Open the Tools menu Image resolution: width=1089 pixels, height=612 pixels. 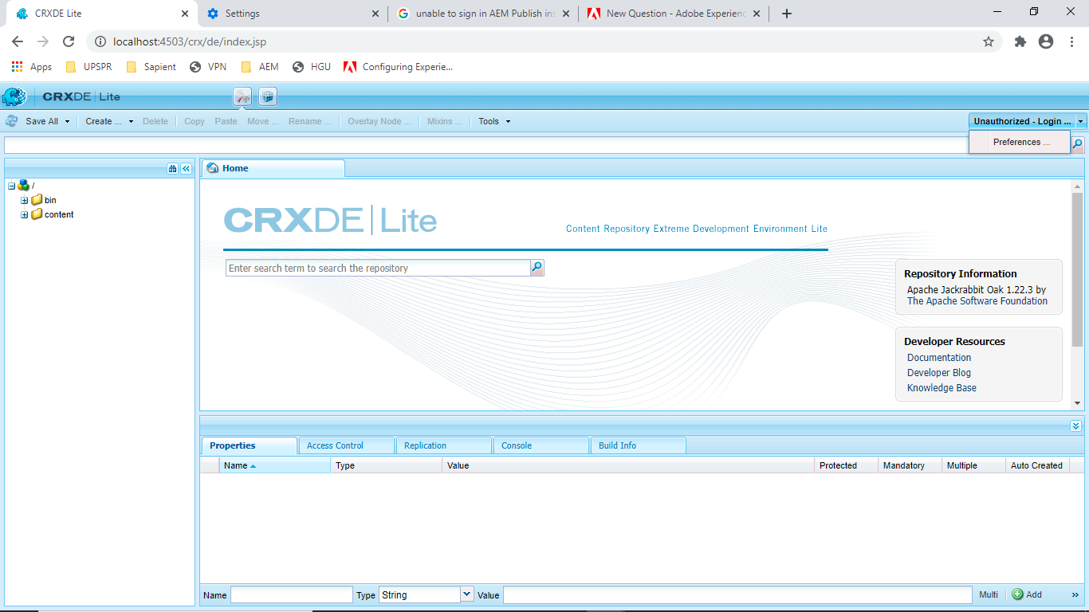pyautogui.click(x=492, y=121)
